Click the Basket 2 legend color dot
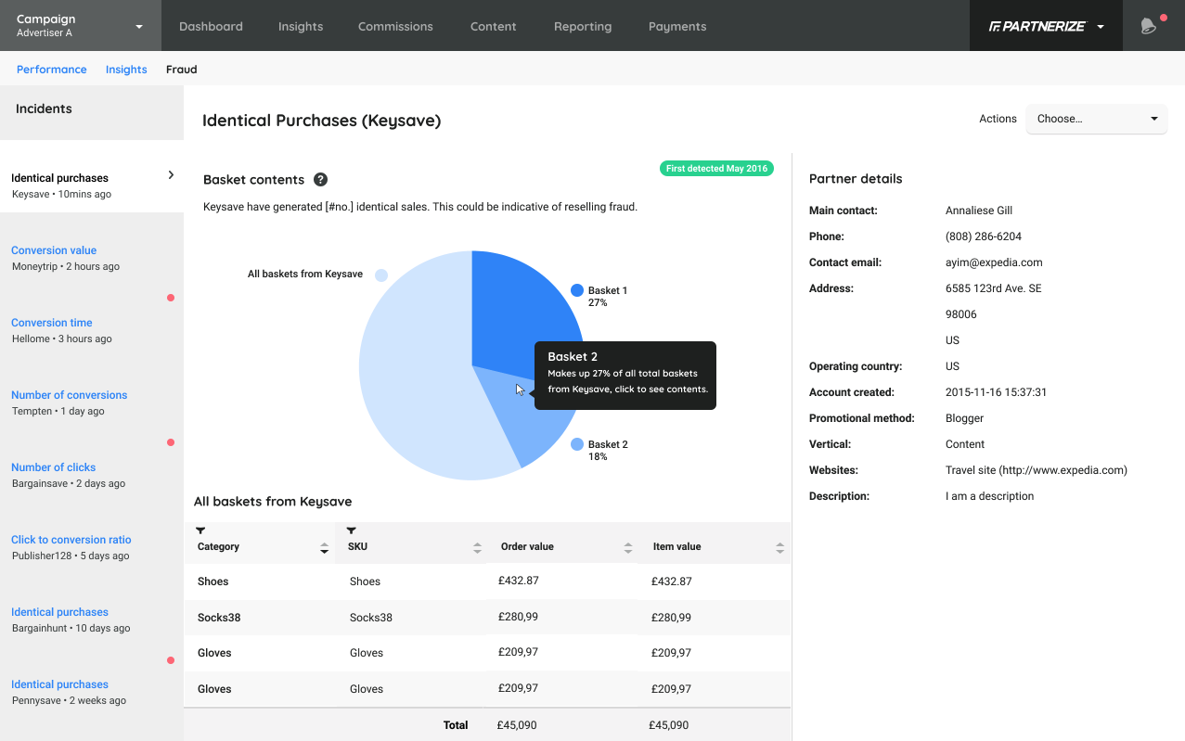 coord(577,444)
